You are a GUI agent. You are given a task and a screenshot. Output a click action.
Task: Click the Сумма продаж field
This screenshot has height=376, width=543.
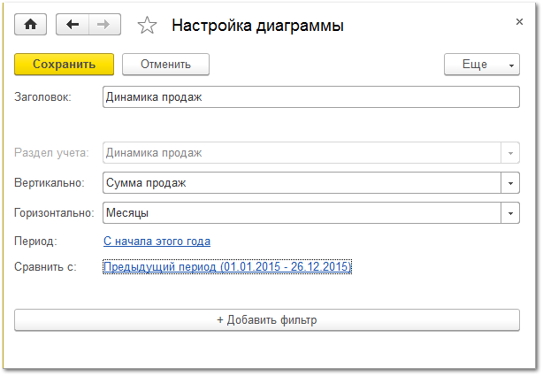[302, 183]
